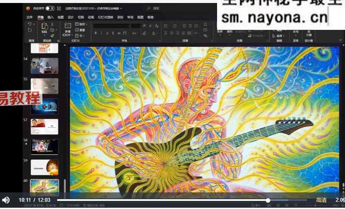Click the video progress bar handle

click(268, 200)
